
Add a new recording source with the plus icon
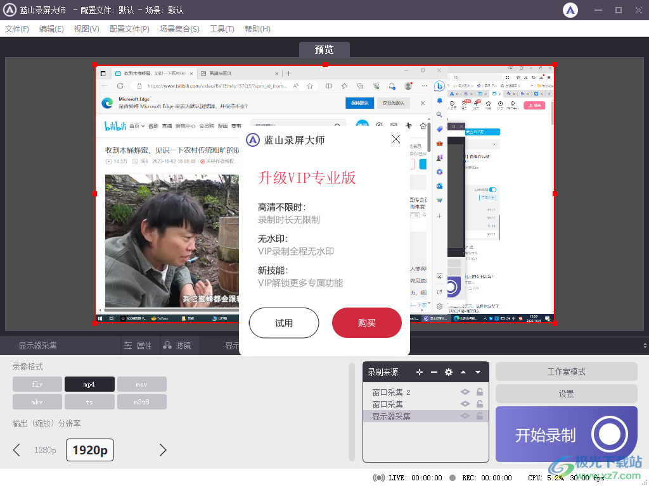coord(420,372)
